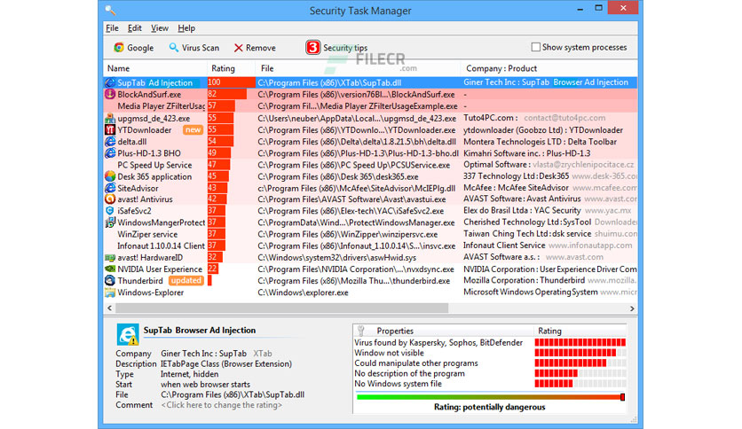Click Windows-Explorer folder icon
The height and width of the screenshot is (429, 742).
[110, 292]
